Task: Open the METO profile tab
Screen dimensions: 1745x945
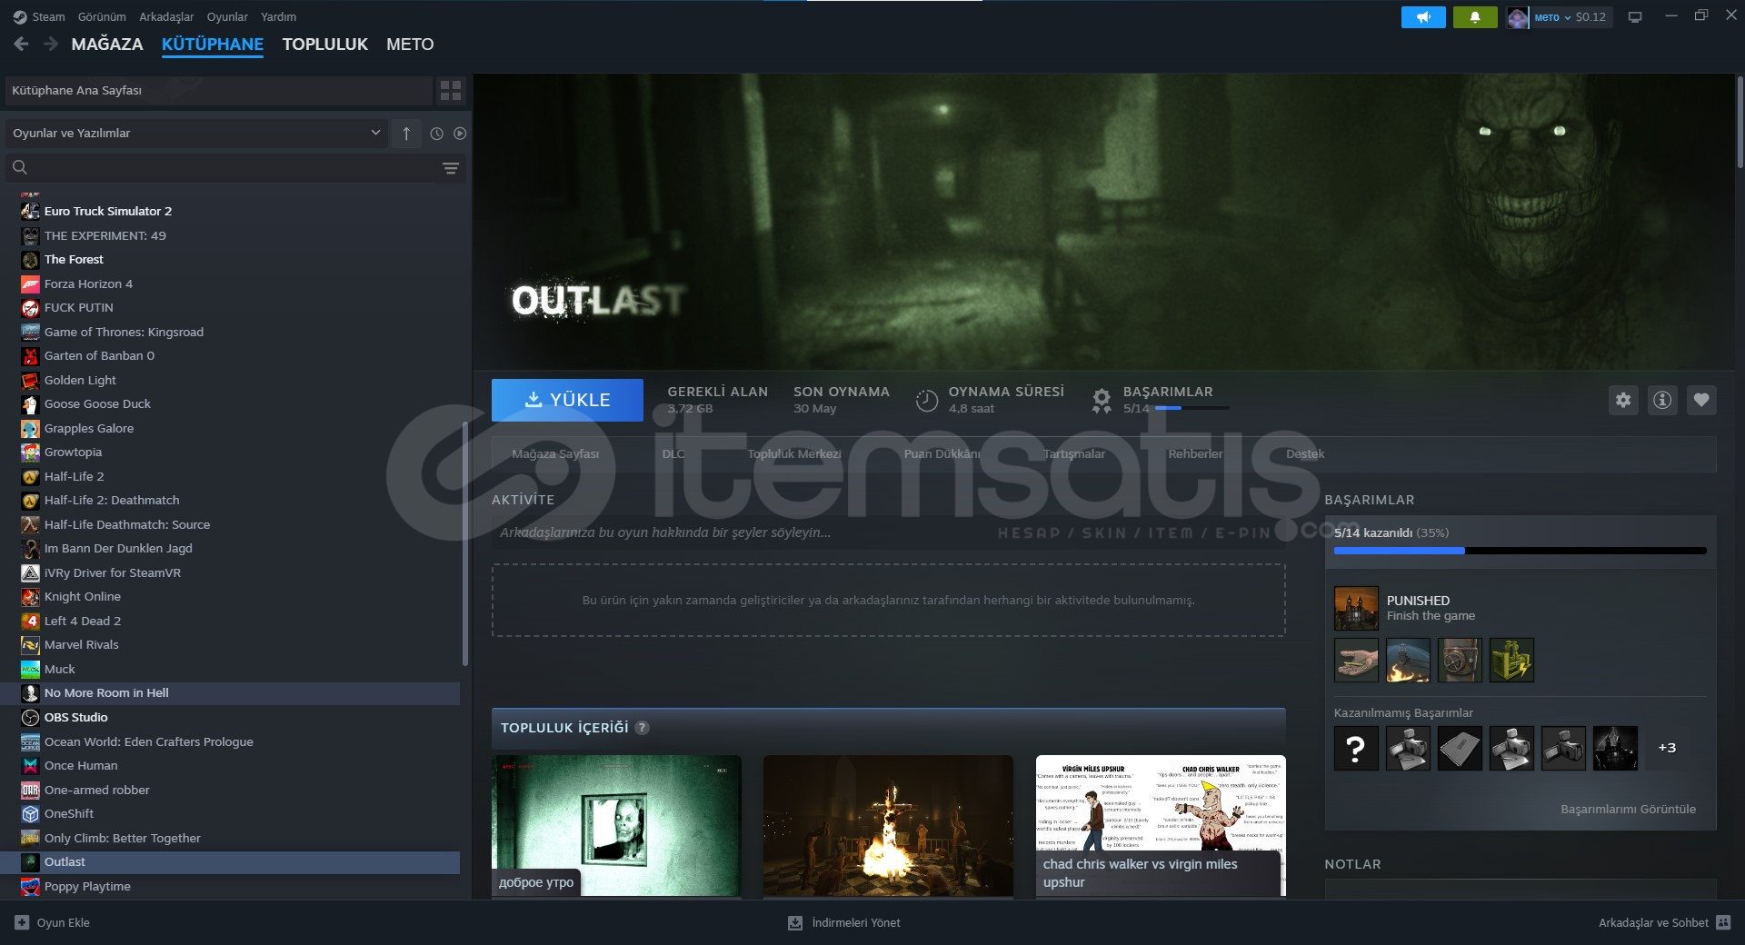Action: (410, 44)
